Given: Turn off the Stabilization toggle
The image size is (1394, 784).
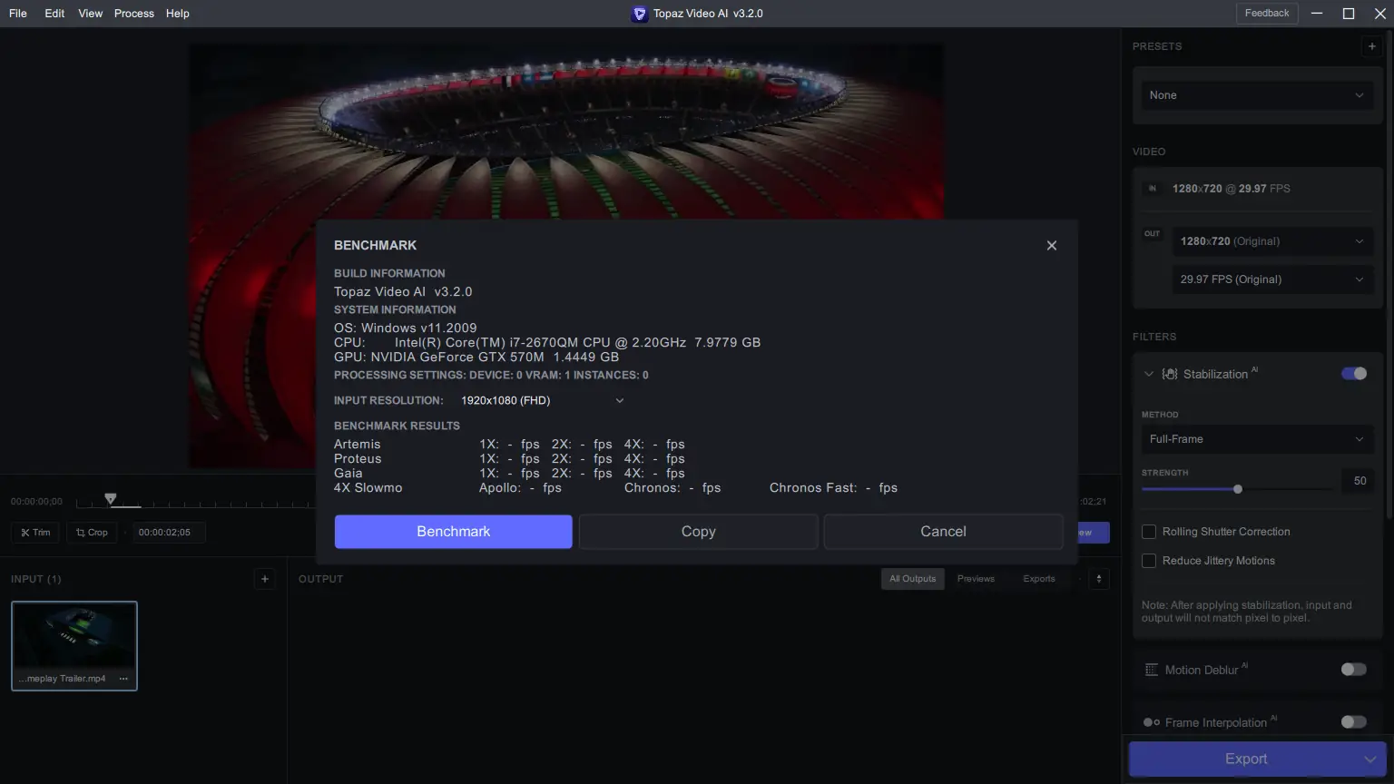Looking at the screenshot, I should [x=1354, y=374].
